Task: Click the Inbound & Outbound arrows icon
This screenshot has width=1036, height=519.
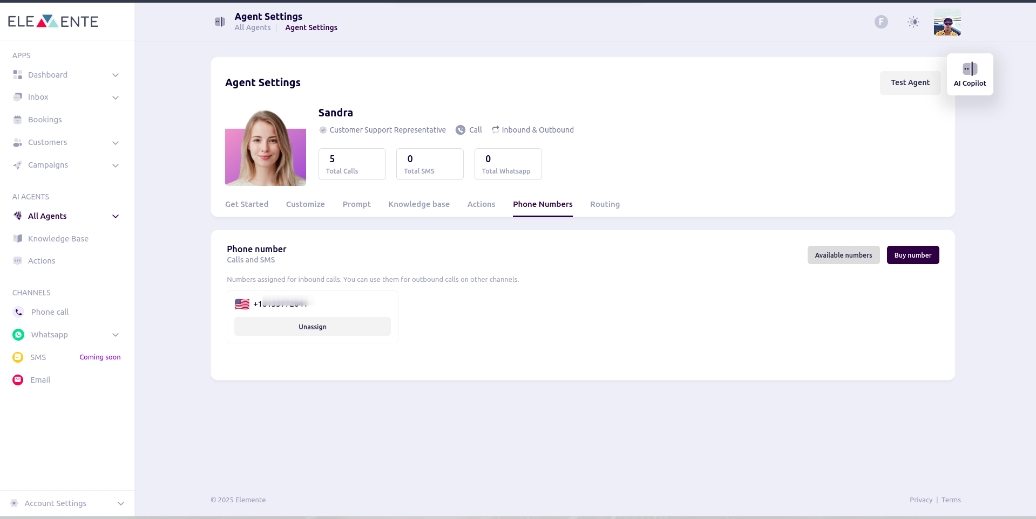Action: coord(495,129)
